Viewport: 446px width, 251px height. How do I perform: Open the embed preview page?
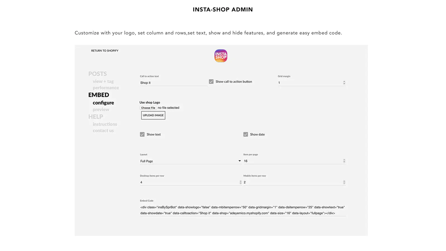101,110
